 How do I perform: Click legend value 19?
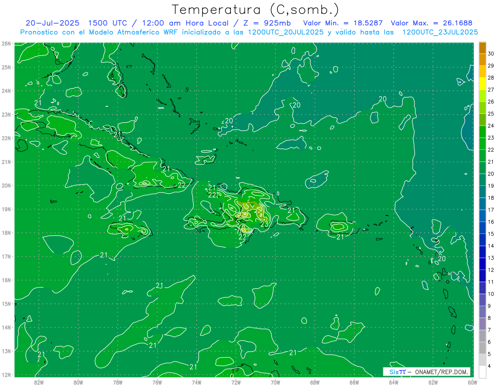click(x=491, y=185)
